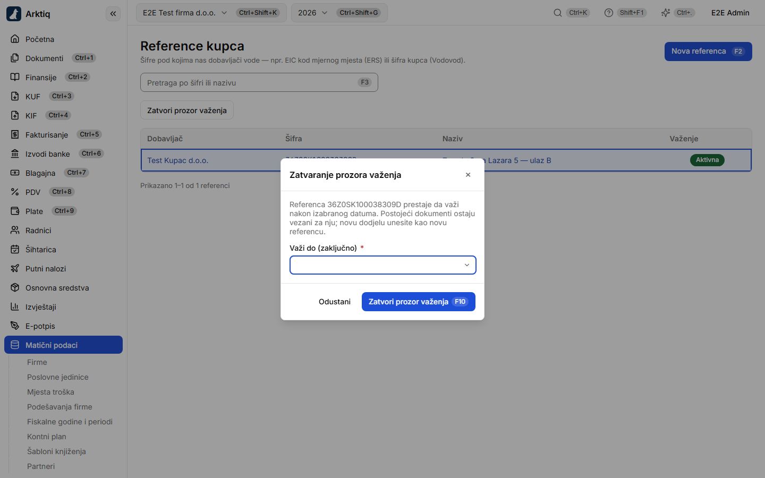
Task: Open help question-mark icon
Action: coord(609,13)
